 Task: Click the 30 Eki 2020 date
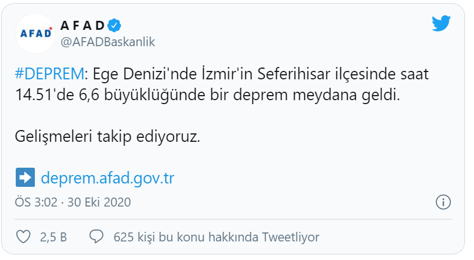(99, 202)
